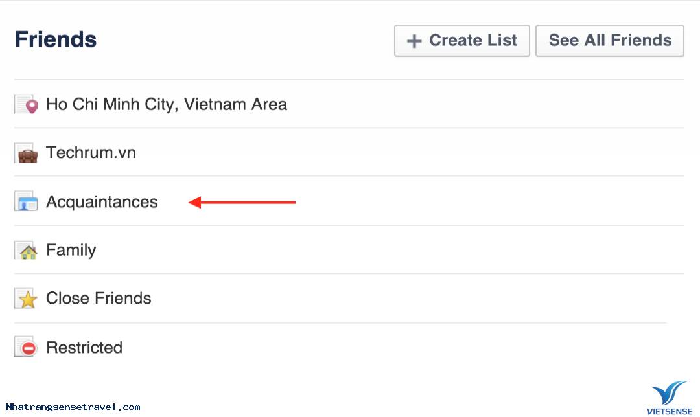Image resolution: width=700 pixels, height=417 pixels.
Task: Open the Close Friends list
Action: (98, 299)
